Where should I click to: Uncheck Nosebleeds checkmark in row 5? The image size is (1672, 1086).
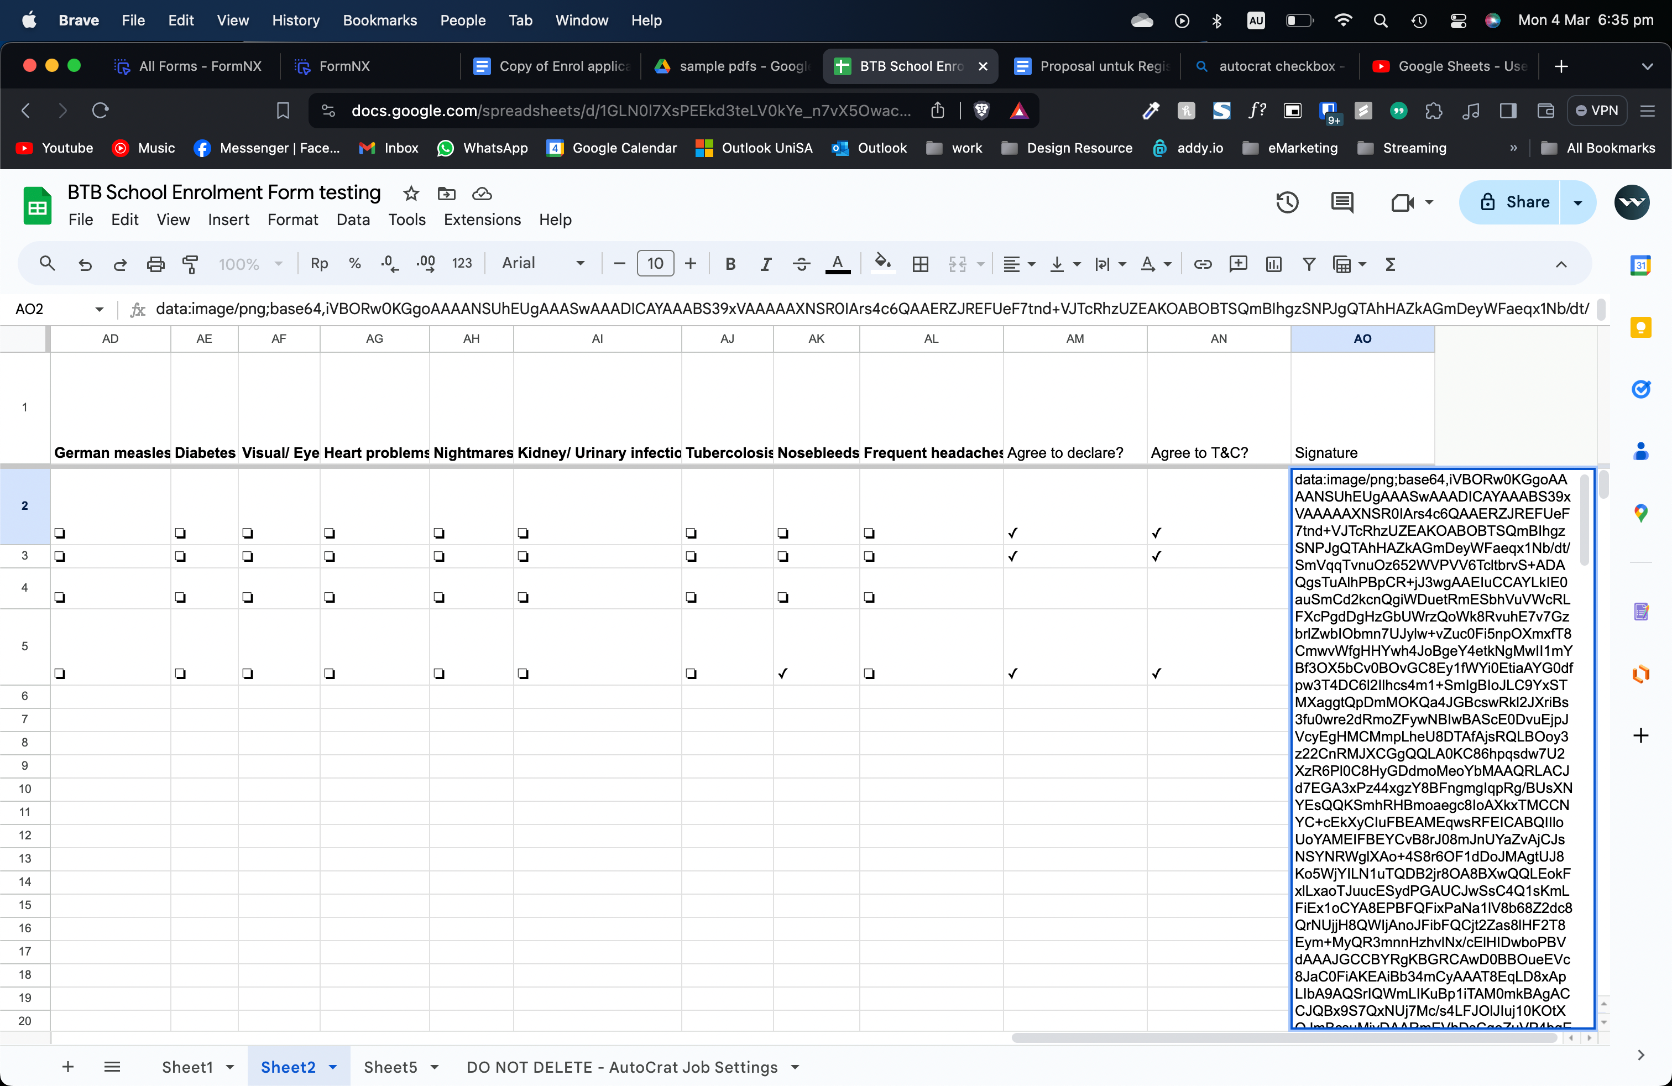[782, 673]
